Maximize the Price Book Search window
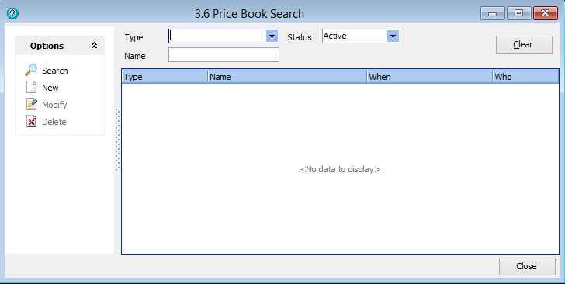565x284 pixels. pos(519,13)
